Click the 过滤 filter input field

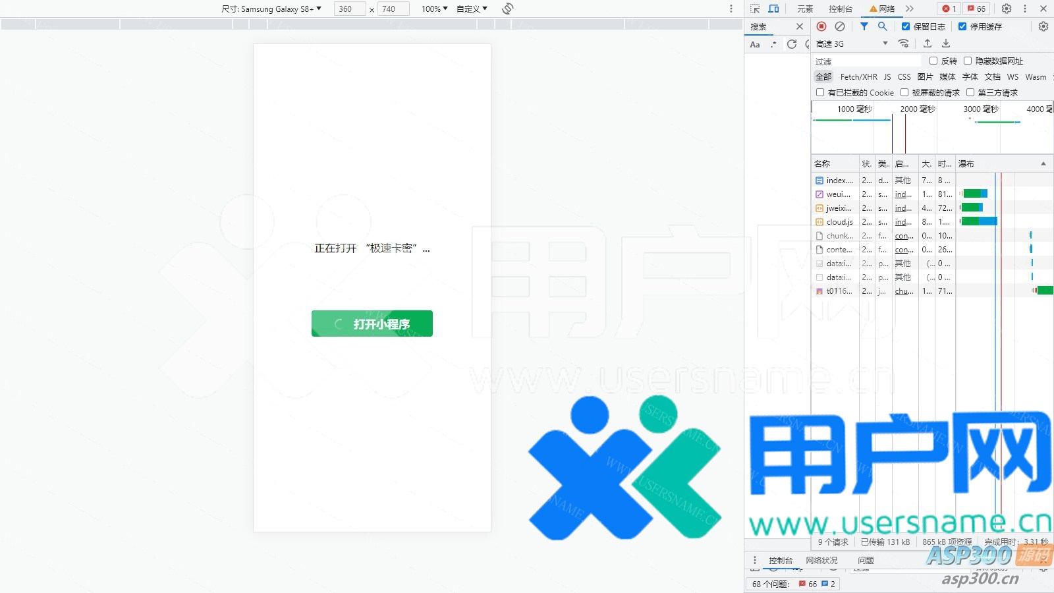click(x=866, y=61)
